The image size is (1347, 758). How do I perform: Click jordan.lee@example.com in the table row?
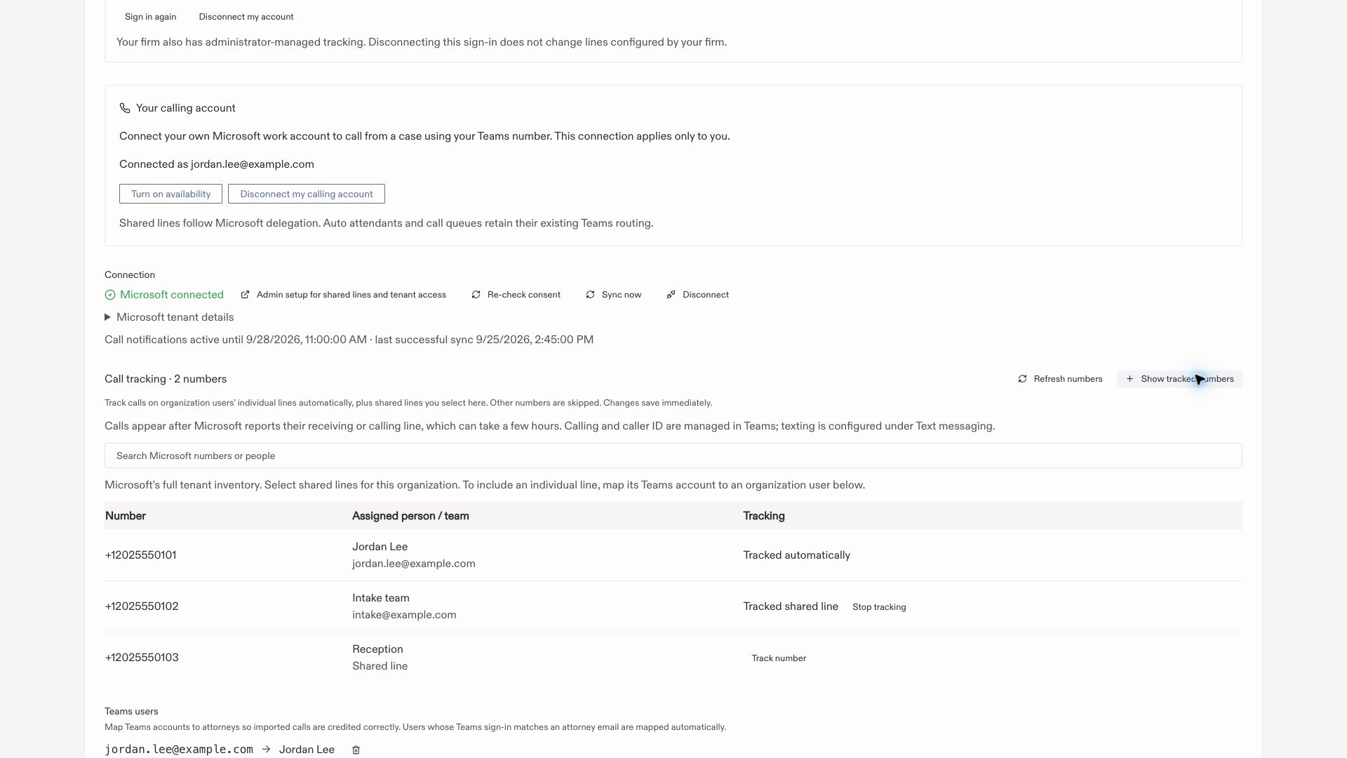pyautogui.click(x=414, y=564)
